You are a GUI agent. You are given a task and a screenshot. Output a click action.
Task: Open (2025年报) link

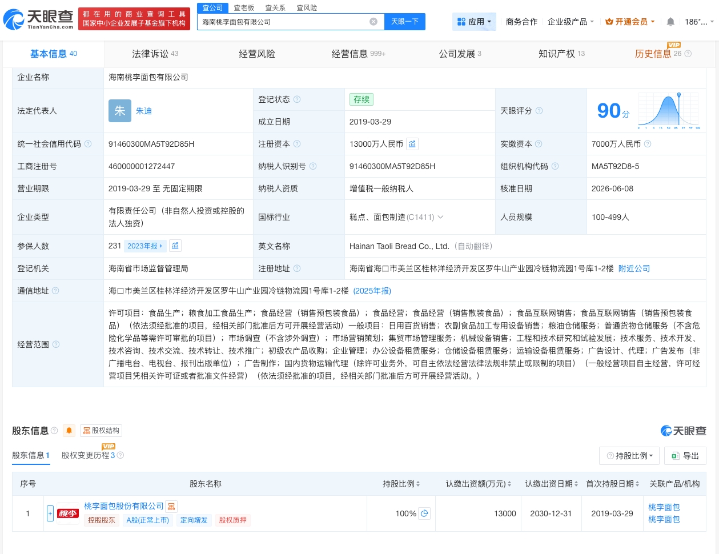[x=372, y=291]
